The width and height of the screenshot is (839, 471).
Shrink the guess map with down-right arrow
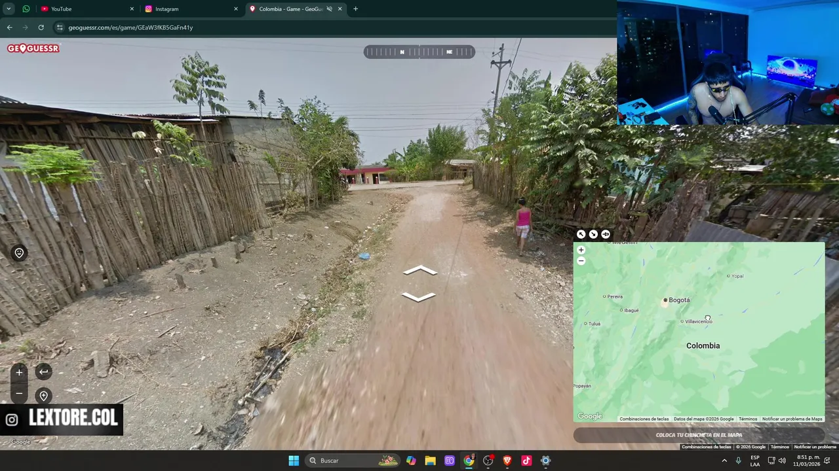click(593, 234)
